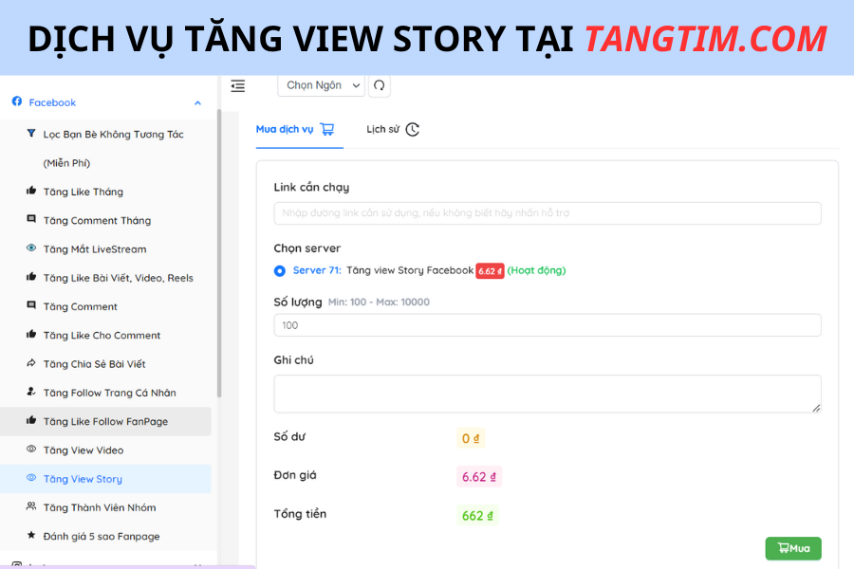Click the eye icon beside Tăng View Story

[x=31, y=478]
